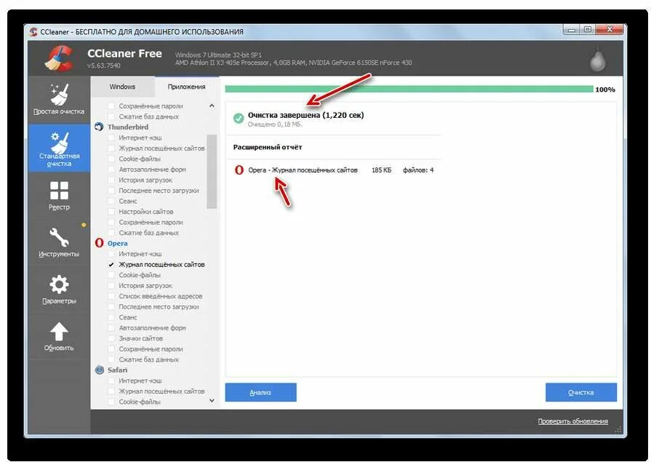Check Opera Сжатие баз данных checkbox

pyautogui.click(x=111, y=359)
